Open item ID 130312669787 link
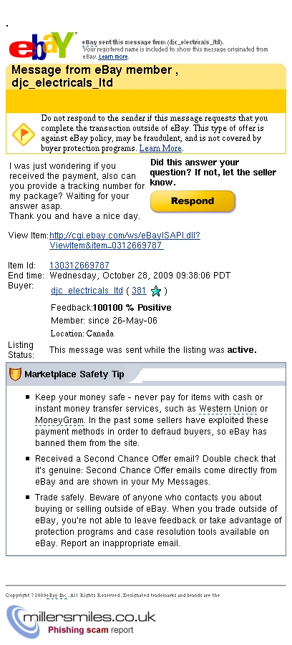Screen dimensions: 292x645 pyautogui.click(x=79, y=266)
